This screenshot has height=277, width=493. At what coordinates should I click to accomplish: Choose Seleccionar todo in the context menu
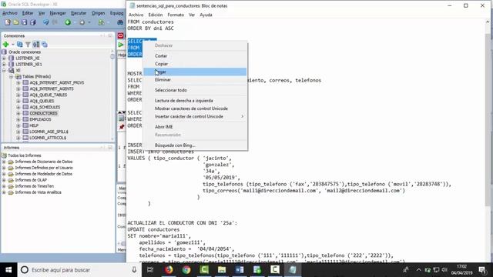(195, 90)
